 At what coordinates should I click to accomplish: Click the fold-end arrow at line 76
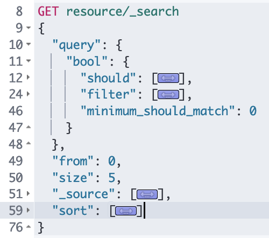(29, 227)
